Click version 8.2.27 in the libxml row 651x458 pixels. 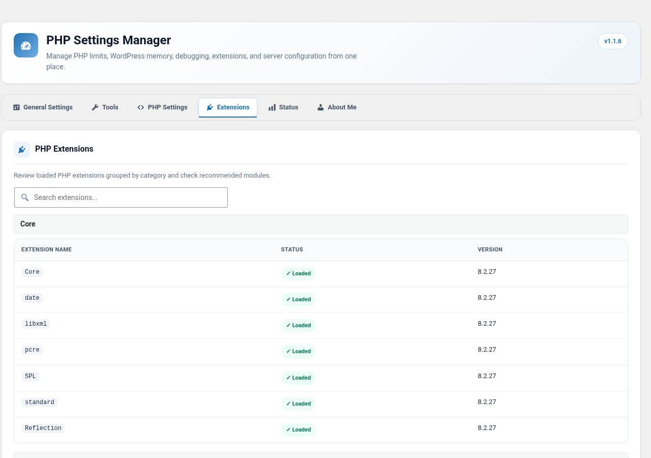(x=487, y=324)
